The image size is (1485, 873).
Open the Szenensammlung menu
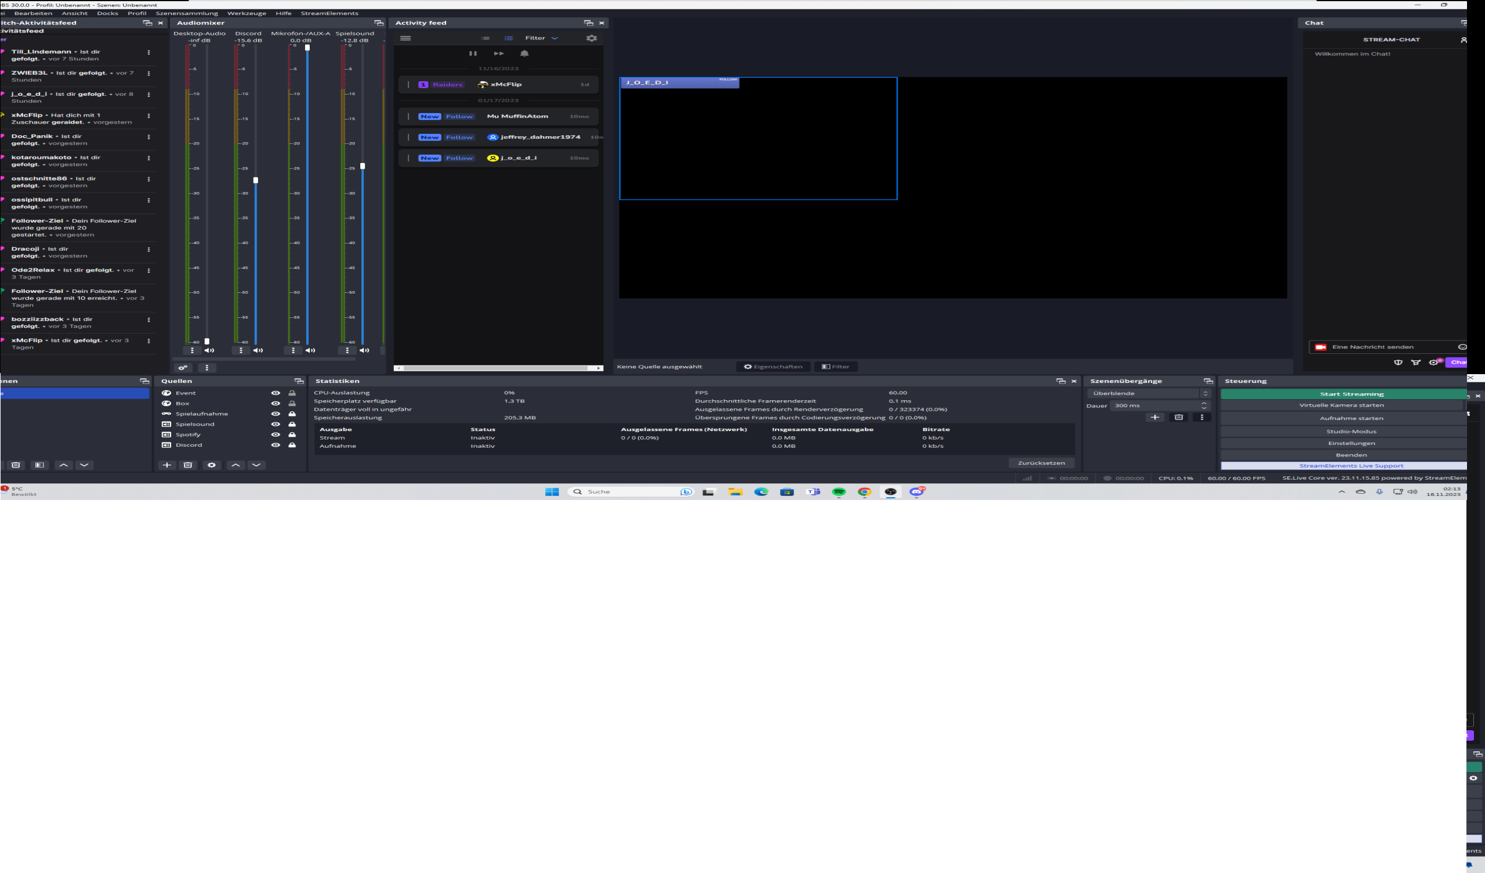(x=186, y=13)
